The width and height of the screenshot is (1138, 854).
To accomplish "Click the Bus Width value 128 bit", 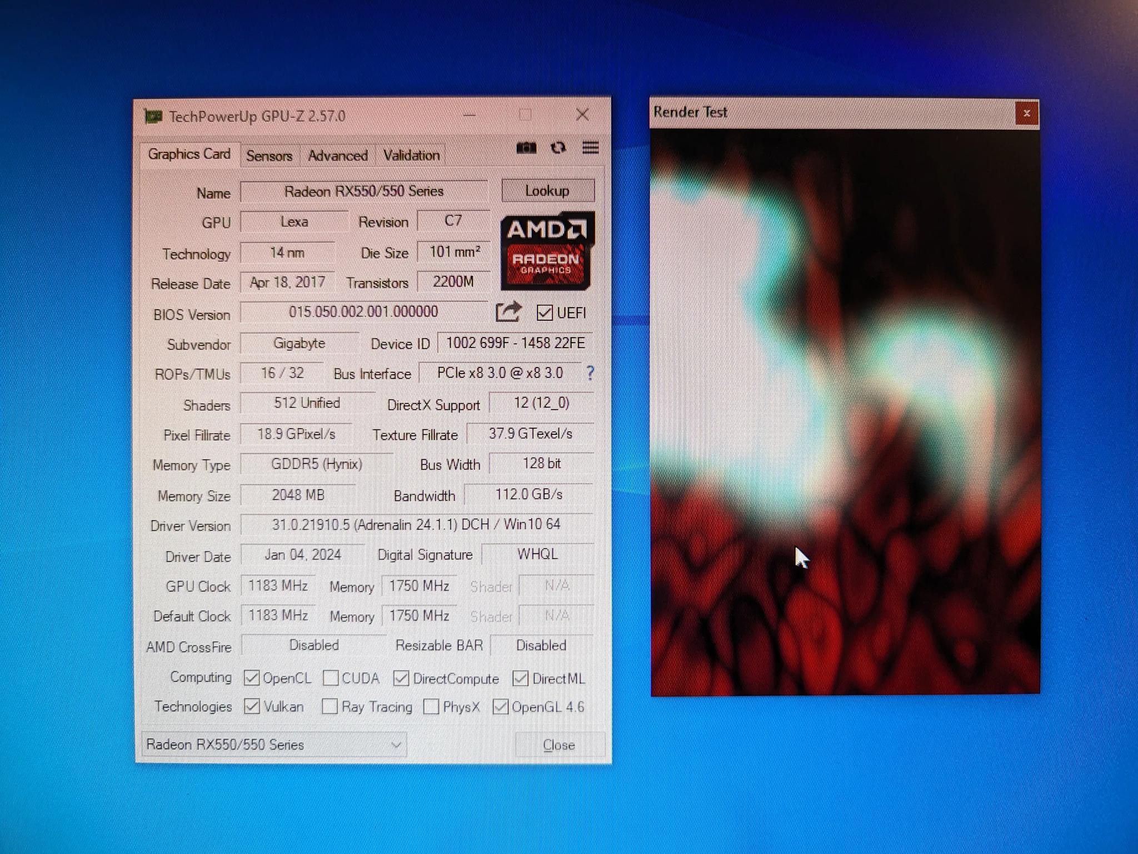I will click(542, 464).
